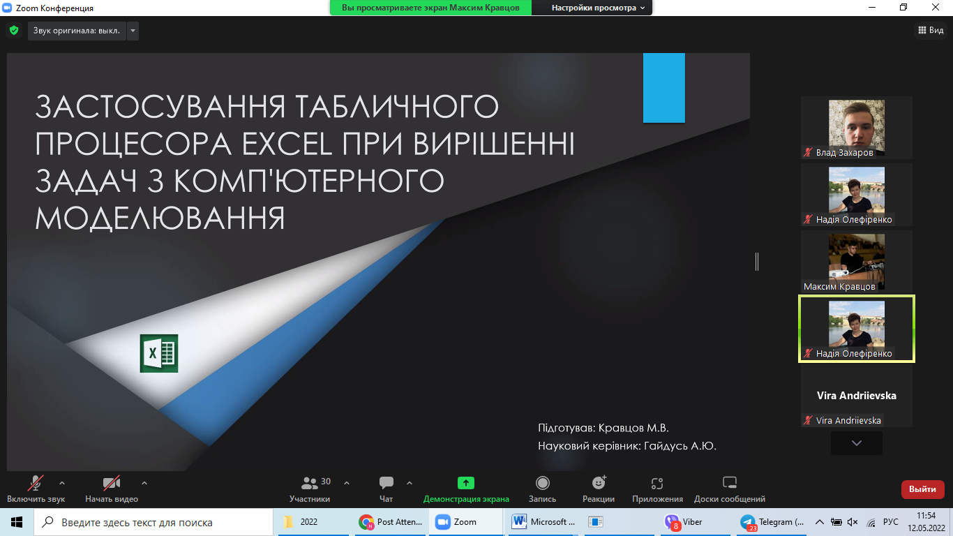The image size is (953, 536).
Task: Open the Вид view layout menu
Action: (931, 31)
